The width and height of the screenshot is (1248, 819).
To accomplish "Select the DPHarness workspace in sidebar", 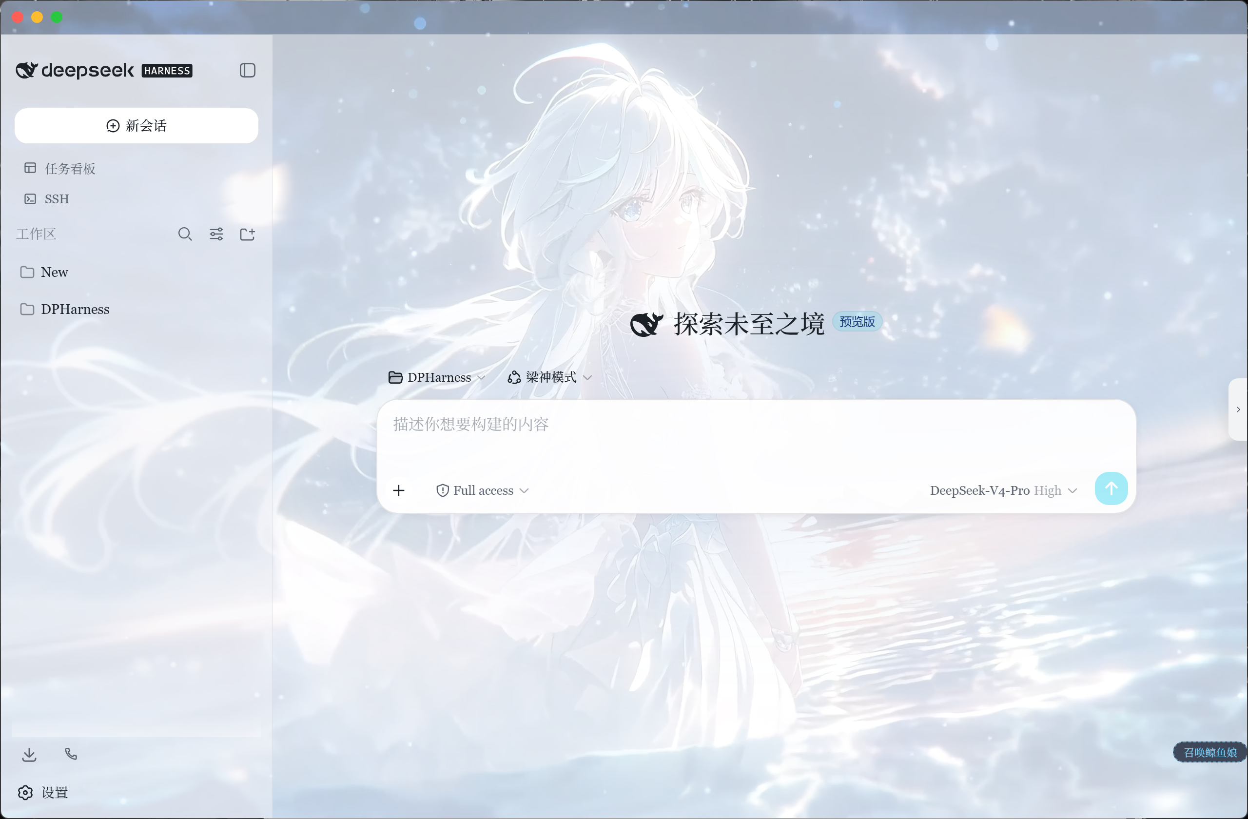I will [x=136, y=310].
